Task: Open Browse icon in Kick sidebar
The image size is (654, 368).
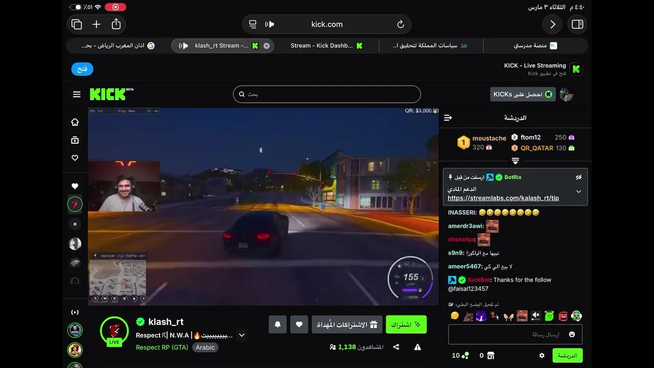Action: tap(75, 140)
